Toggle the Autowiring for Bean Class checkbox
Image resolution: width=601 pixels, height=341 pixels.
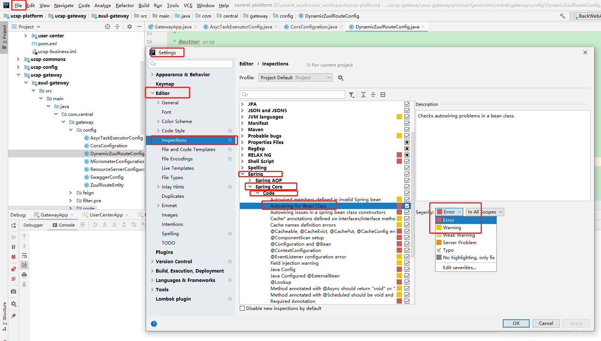407,206
